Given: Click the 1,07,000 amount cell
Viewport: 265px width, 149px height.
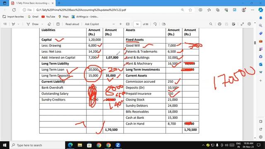Looking at the screenshot, I should coord(112,58).
